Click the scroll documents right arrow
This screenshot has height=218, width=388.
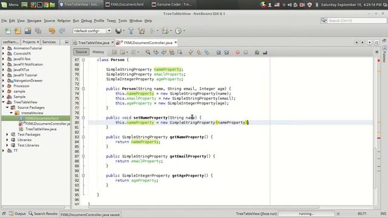coord(363,42)
